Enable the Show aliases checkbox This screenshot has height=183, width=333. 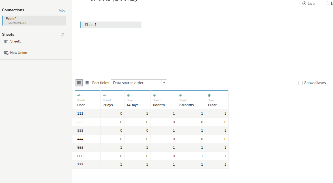pyautogui.click(x=300, y=83)
